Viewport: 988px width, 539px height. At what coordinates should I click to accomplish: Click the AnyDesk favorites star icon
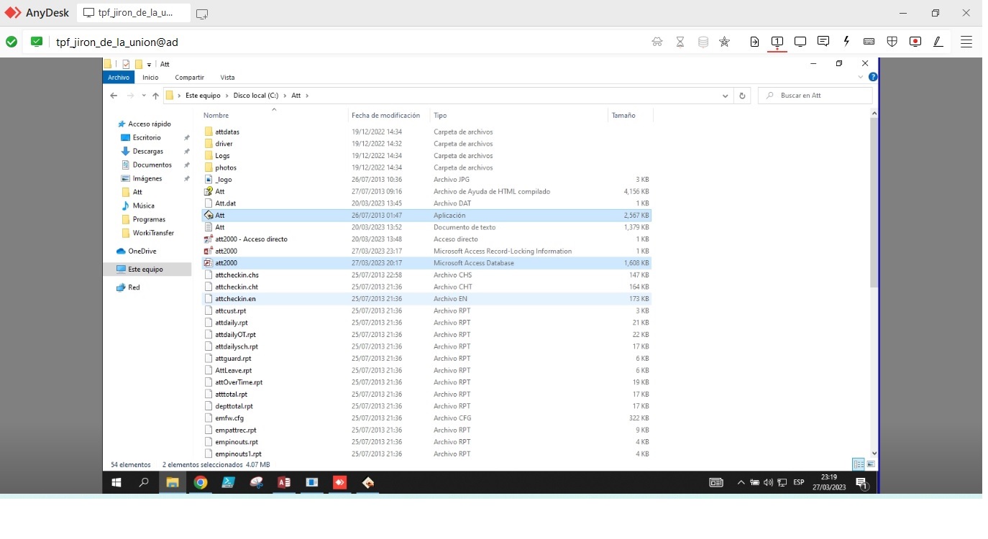pyautogui.click(x=725, y=42)
